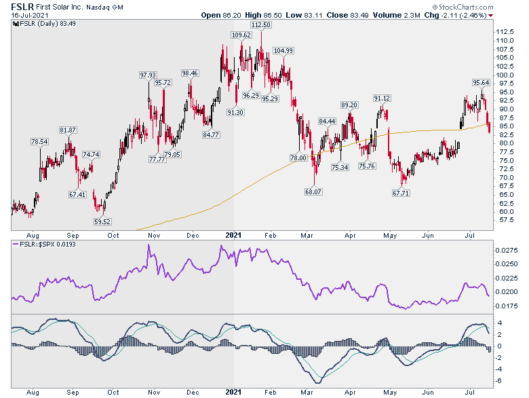Screen dimensions: 529x398
Task: Select the 95.29 price label
Action: [x=270, y=98]
